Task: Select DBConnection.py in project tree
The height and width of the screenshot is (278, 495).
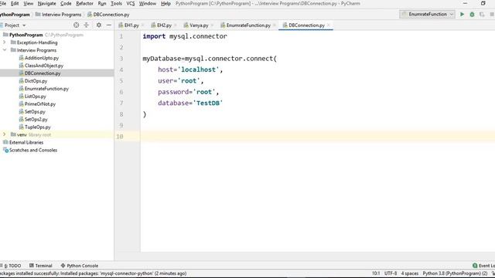Action: coord(43,73)
